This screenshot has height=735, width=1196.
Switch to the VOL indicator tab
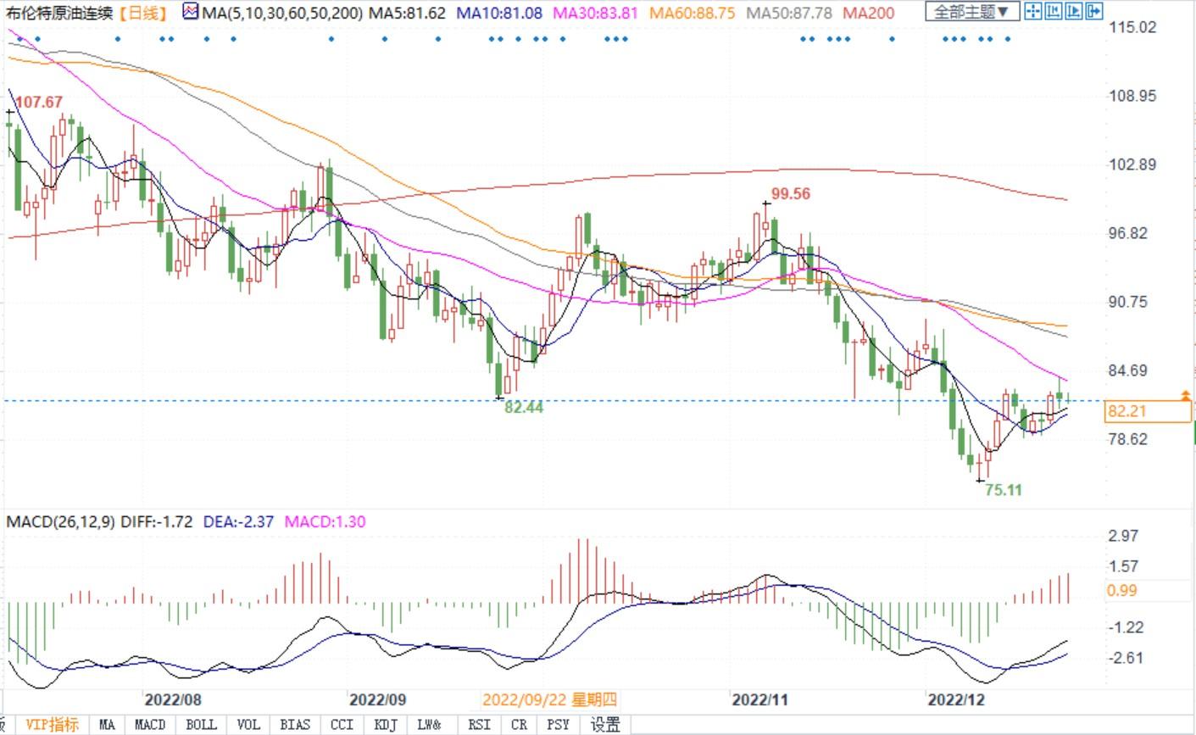tap(248, 725)
